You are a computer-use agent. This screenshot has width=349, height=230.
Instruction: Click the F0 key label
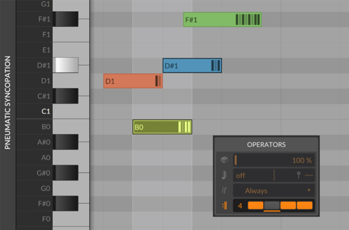click(46, 219)
